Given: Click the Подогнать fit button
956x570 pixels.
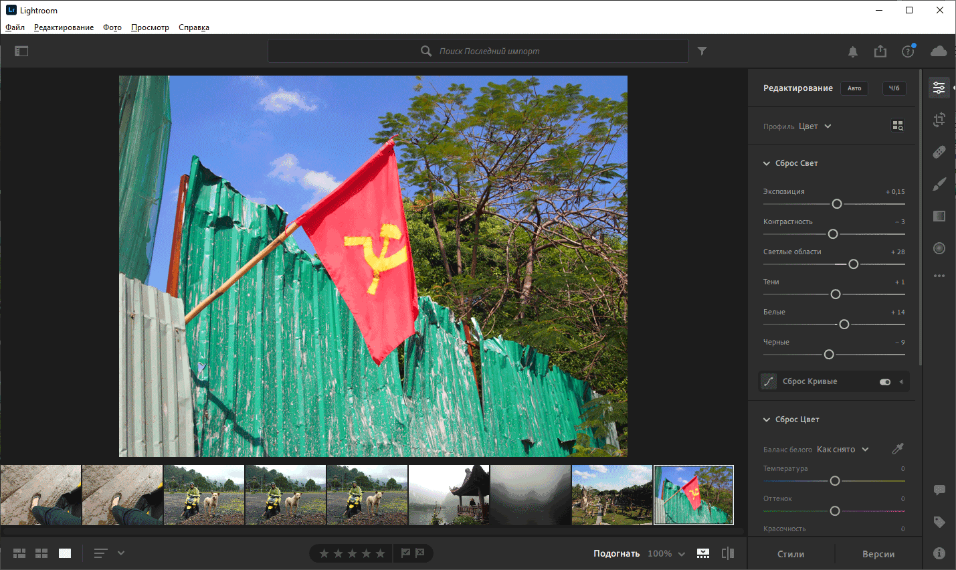Looking at the screenshot, I should (617, 554).
